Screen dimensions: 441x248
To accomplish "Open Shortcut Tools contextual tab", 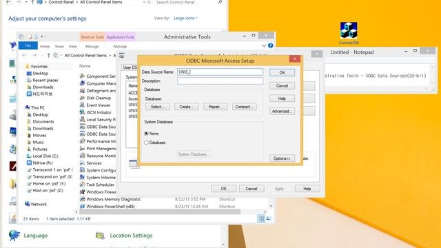I will pos(92,37).
